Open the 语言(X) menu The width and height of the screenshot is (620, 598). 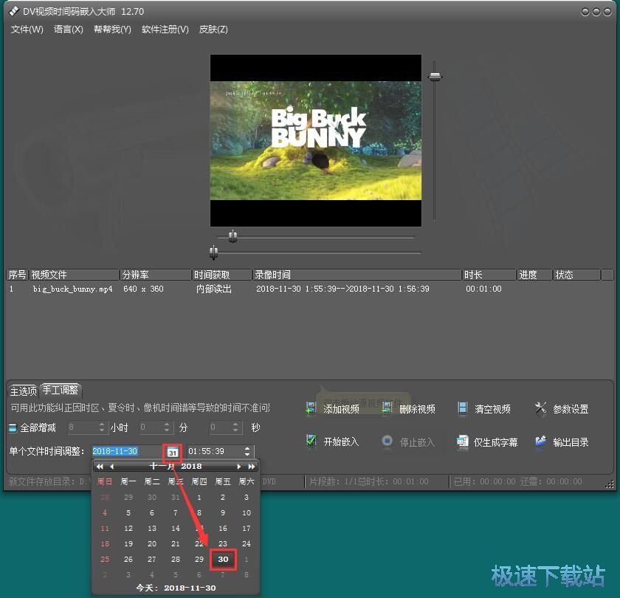tap(69, 30)
